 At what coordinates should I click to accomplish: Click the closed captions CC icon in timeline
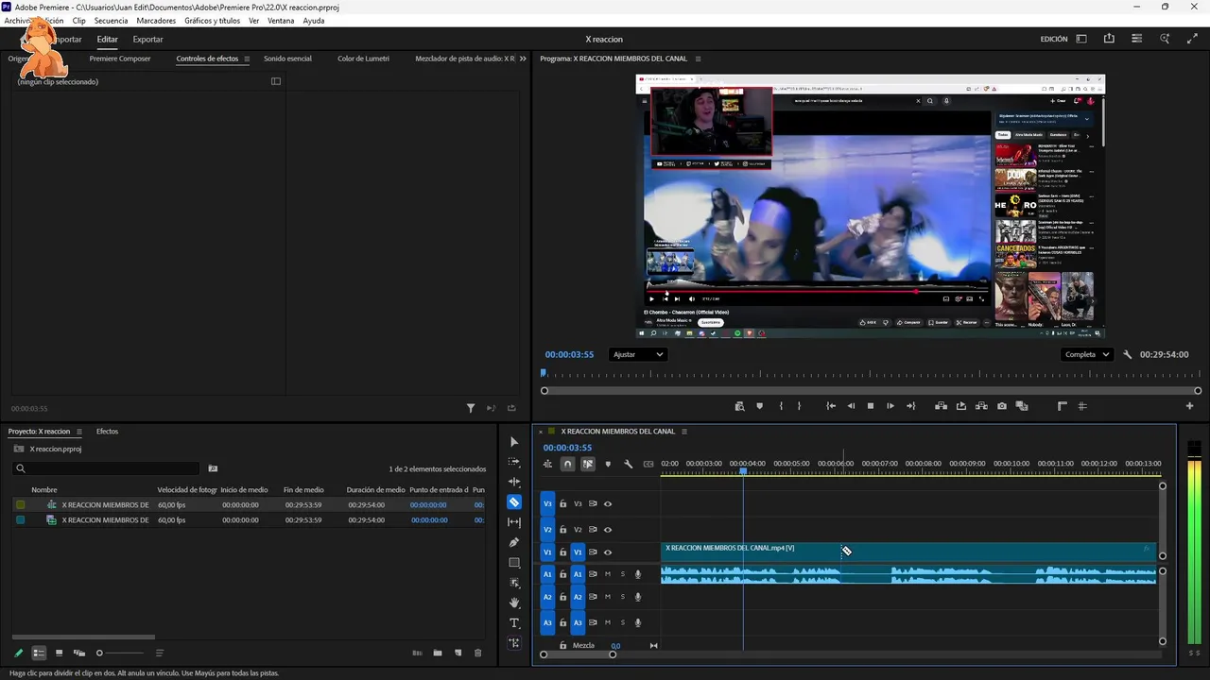648,464
